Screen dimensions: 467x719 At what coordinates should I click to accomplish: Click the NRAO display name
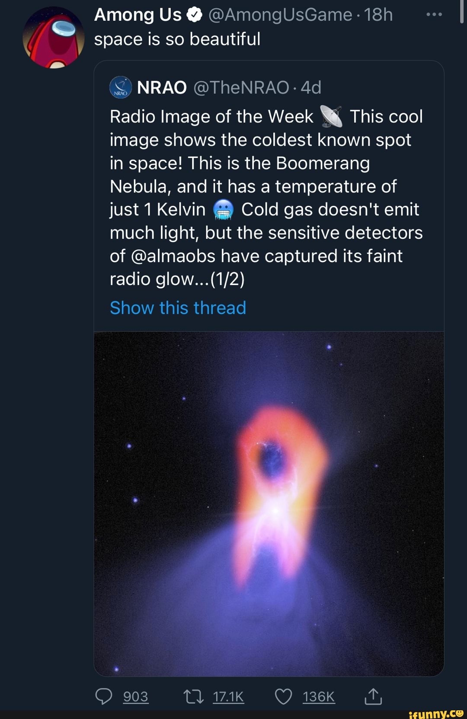(162, 88)
